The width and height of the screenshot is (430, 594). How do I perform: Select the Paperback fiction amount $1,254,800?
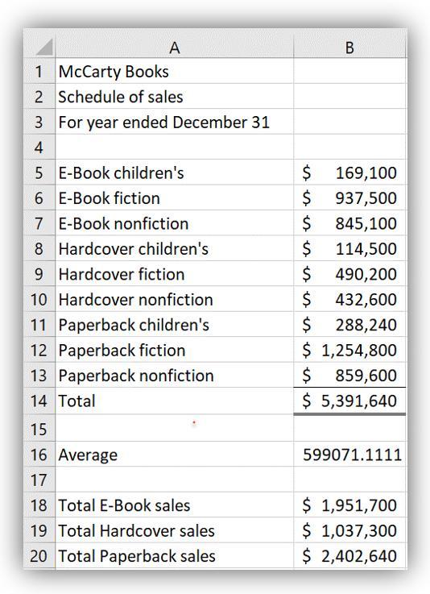pos(349,350)
